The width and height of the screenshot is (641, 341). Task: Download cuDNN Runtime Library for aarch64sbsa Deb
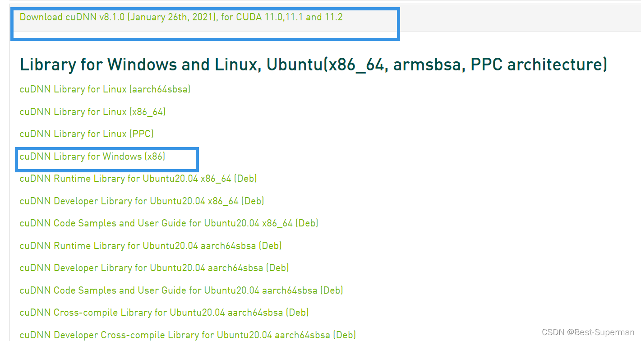click(x=150, y=246)
